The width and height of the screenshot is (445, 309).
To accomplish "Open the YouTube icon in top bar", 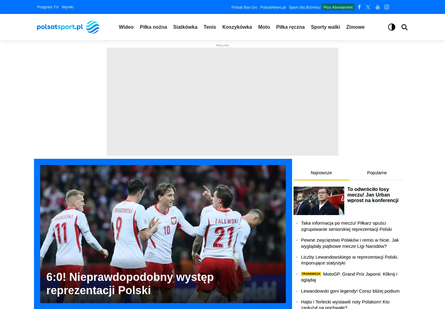I will point(378,7).
